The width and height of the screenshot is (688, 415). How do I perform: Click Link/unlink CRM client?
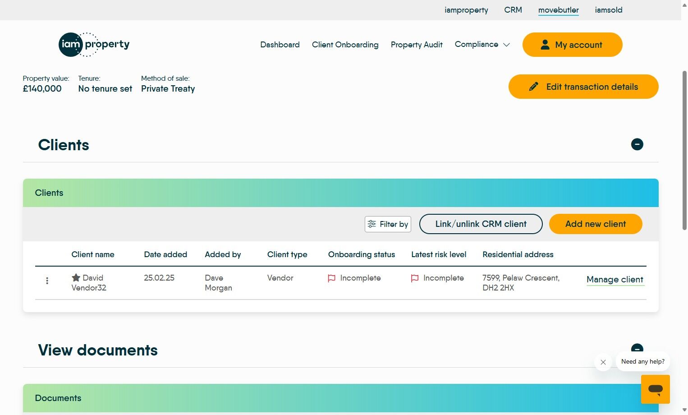point(481,224)
